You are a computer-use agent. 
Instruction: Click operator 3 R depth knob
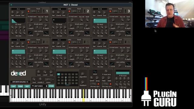click(x=127, y=25)
